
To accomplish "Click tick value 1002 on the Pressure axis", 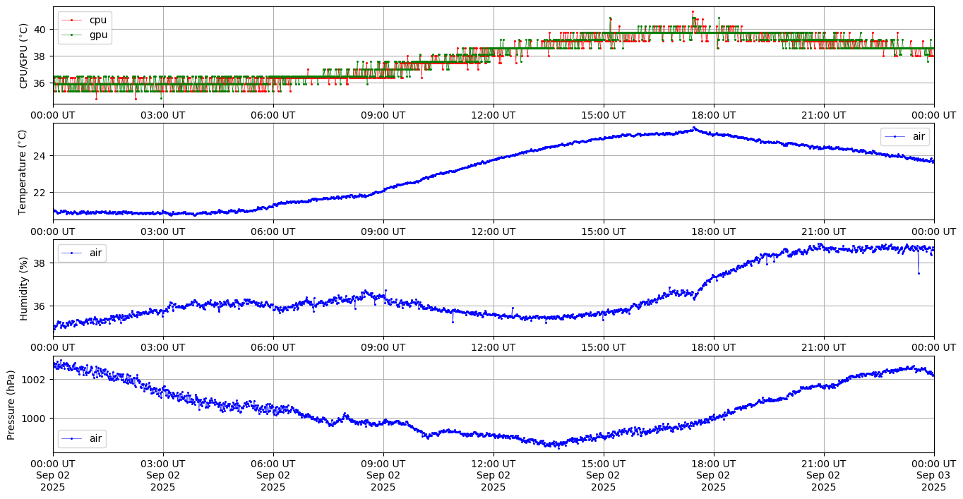I will [35, 379].
